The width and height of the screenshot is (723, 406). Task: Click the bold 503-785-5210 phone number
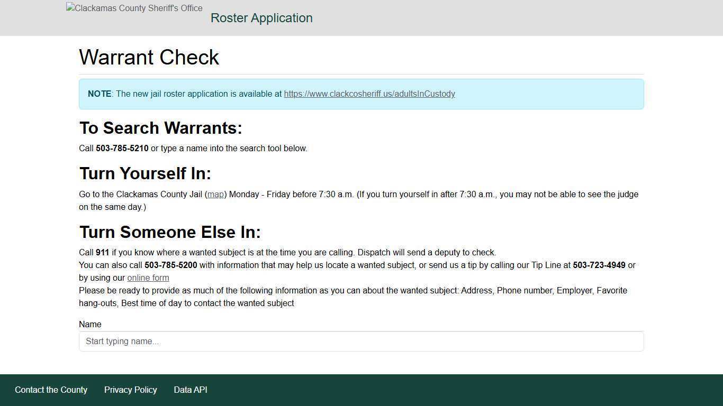[x=122, y=148]
